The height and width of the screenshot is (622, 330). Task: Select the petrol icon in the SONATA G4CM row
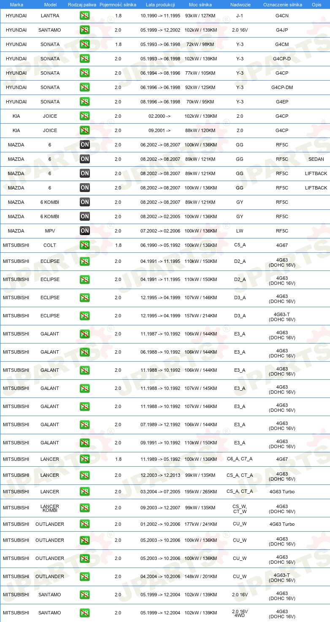[x=85, y=44]
